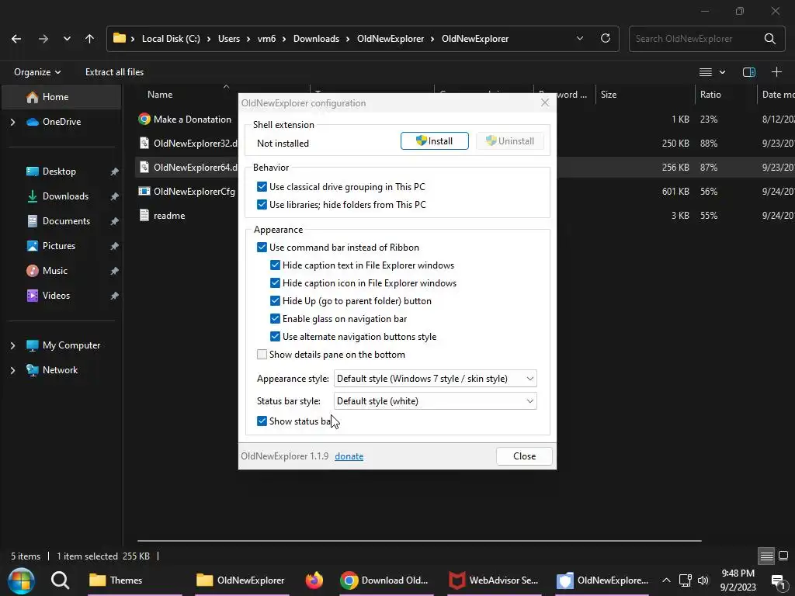
Task: Show hidden system tray icons
Action: pos(666,580)
